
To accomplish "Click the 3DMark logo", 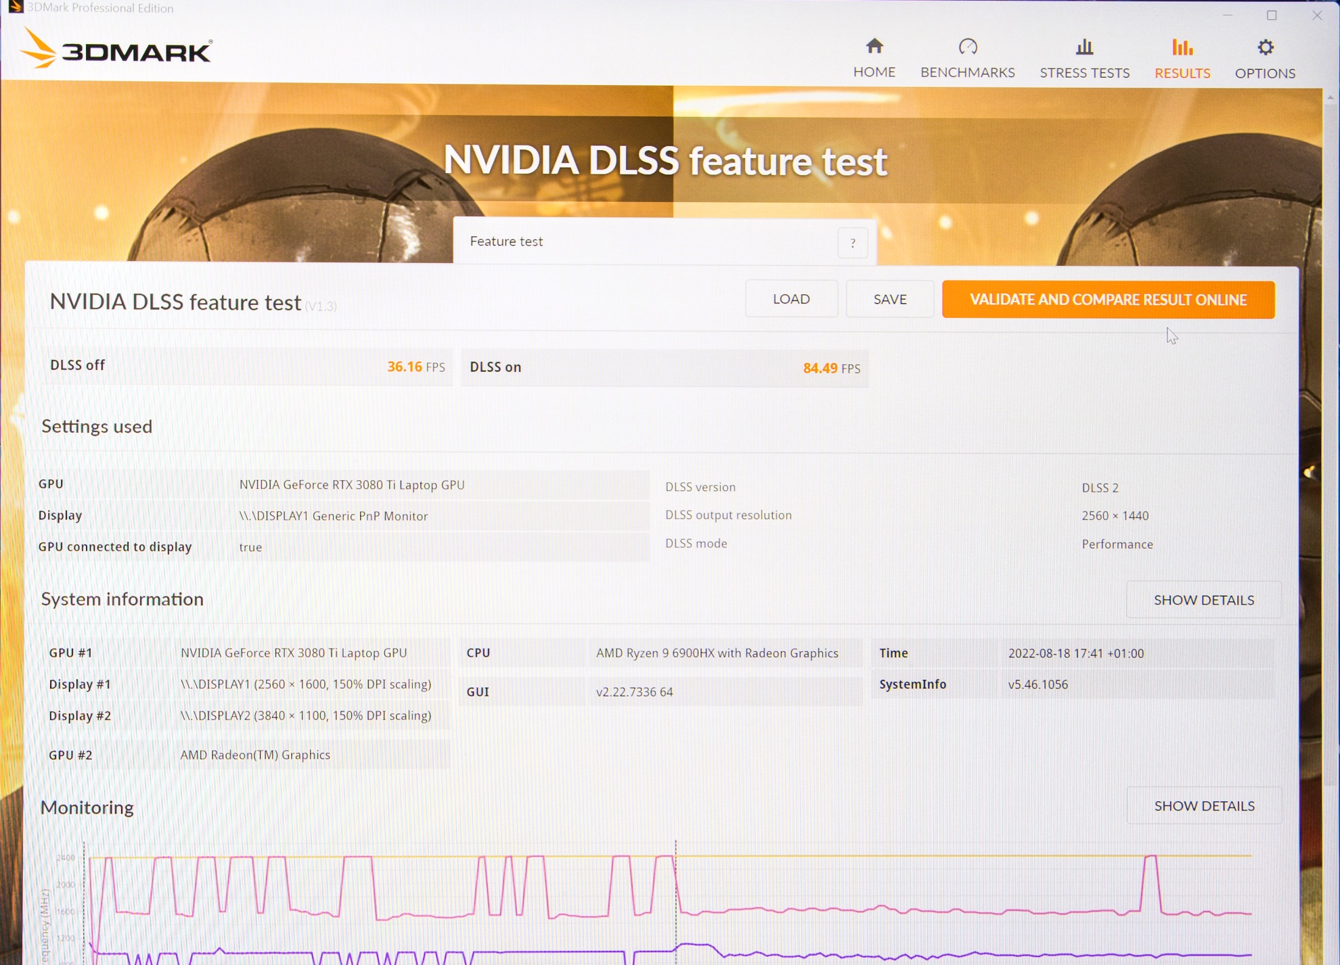I will coord(116,49).
